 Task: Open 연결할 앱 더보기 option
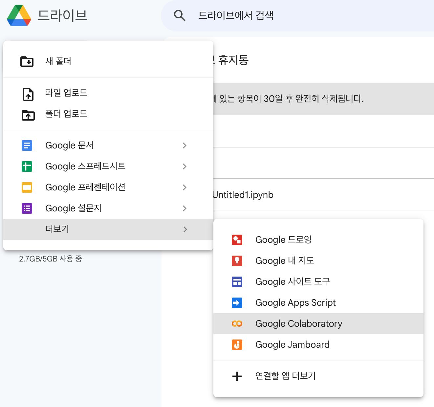(x=318, y=376)
